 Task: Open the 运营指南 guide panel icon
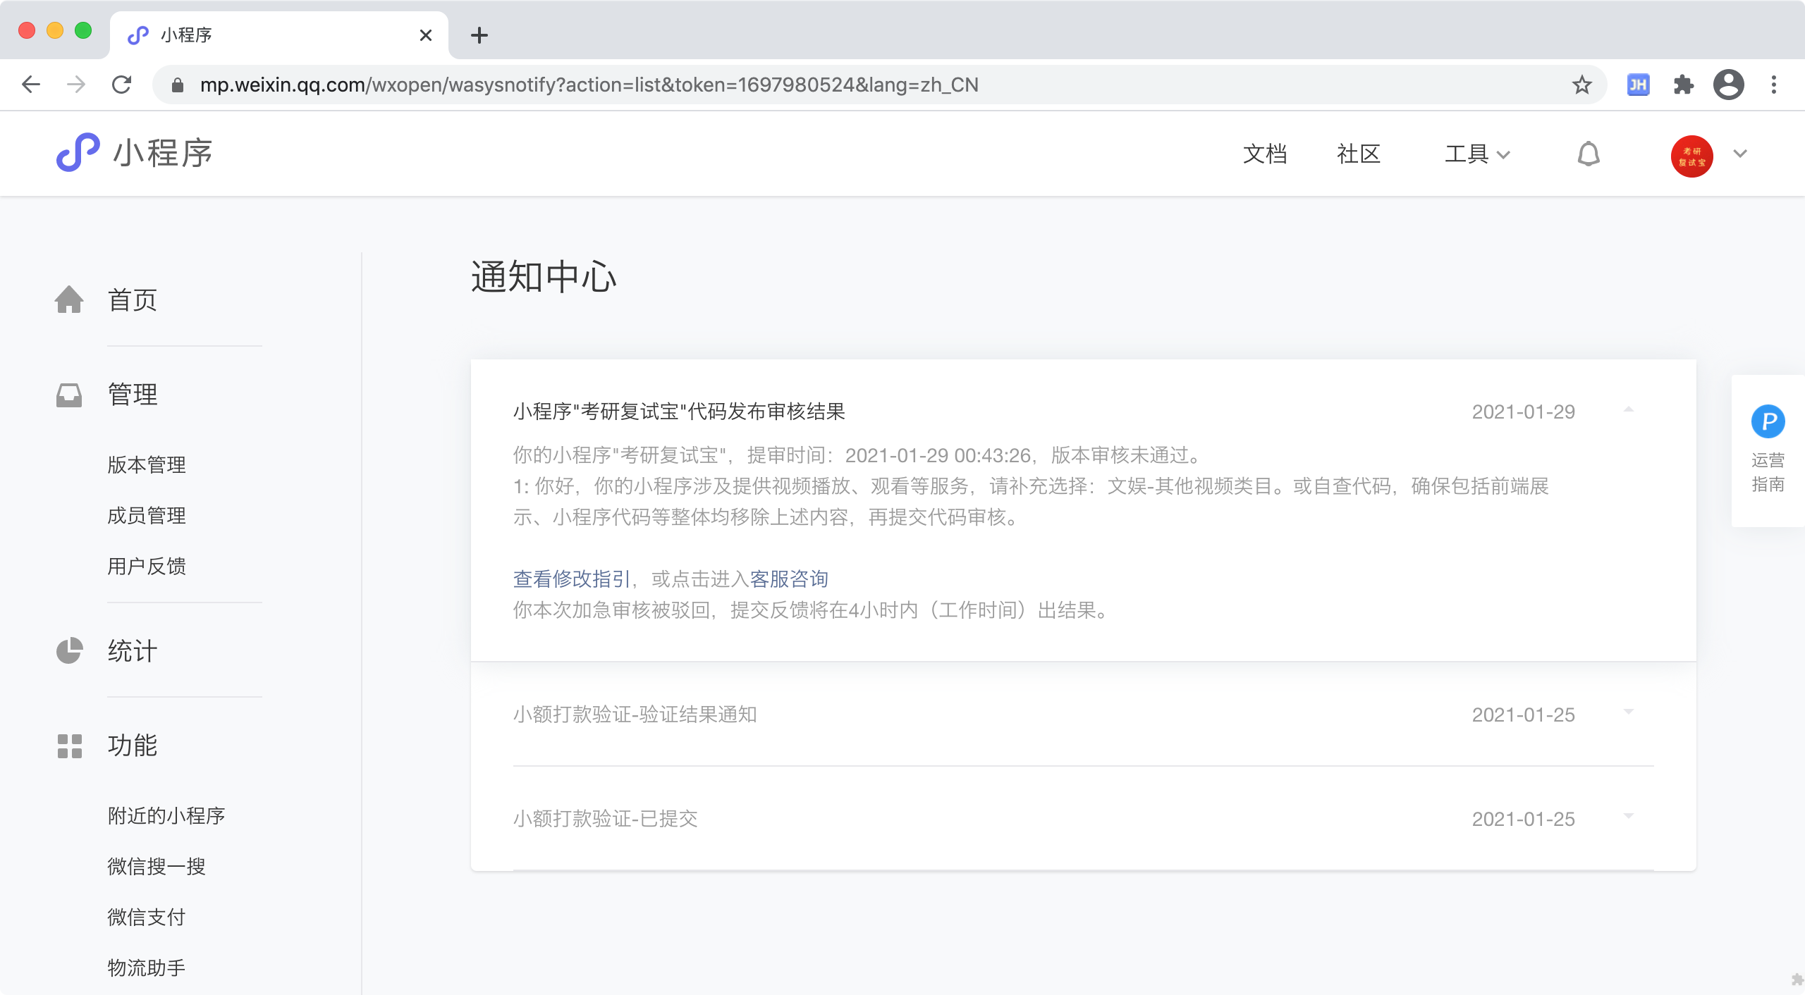(x=1768, y=421)
